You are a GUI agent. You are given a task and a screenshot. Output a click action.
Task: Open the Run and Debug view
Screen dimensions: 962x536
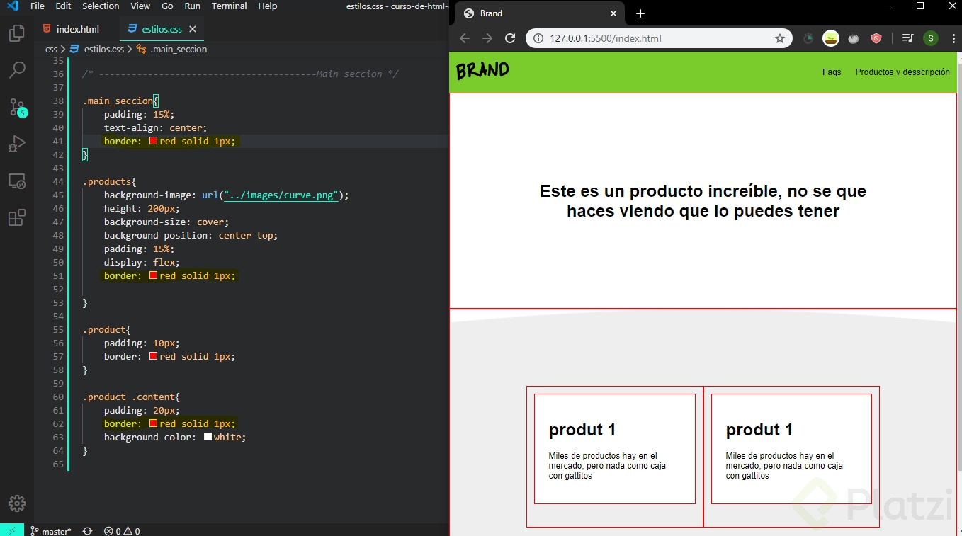[16, 144]
